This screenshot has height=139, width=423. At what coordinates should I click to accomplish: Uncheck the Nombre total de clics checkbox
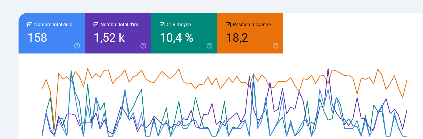click(x=29, y=25)
